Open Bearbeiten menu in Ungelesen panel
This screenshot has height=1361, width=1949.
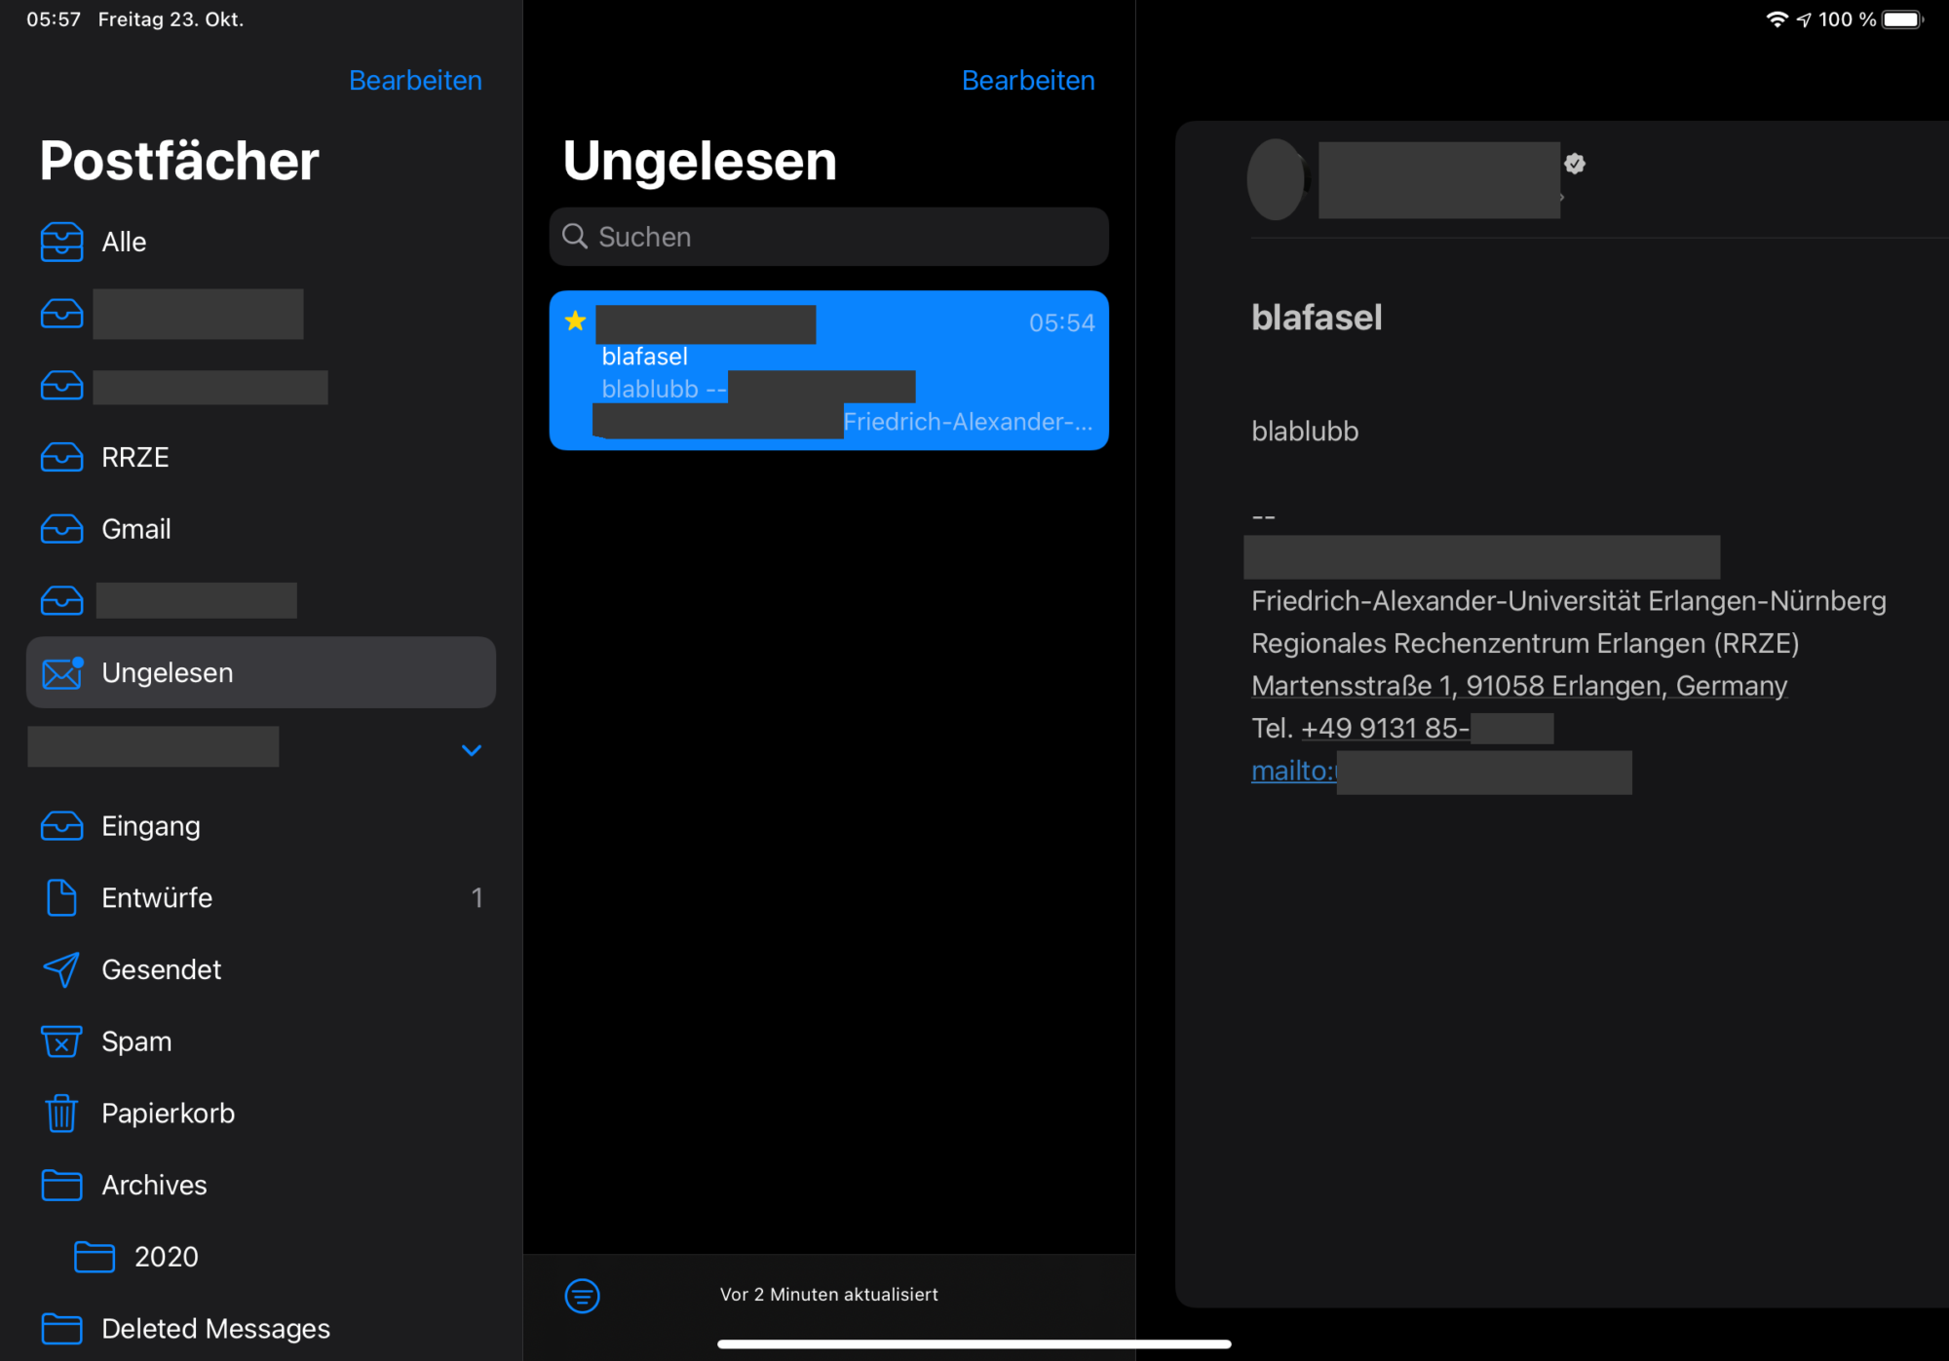point(1028,80)
